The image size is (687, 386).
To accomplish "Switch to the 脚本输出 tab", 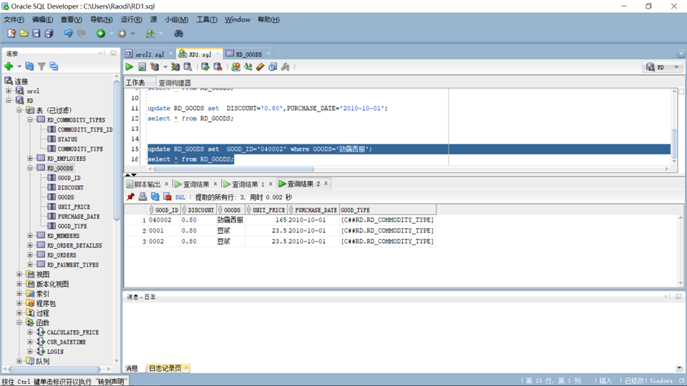I will tap(147, 184).
